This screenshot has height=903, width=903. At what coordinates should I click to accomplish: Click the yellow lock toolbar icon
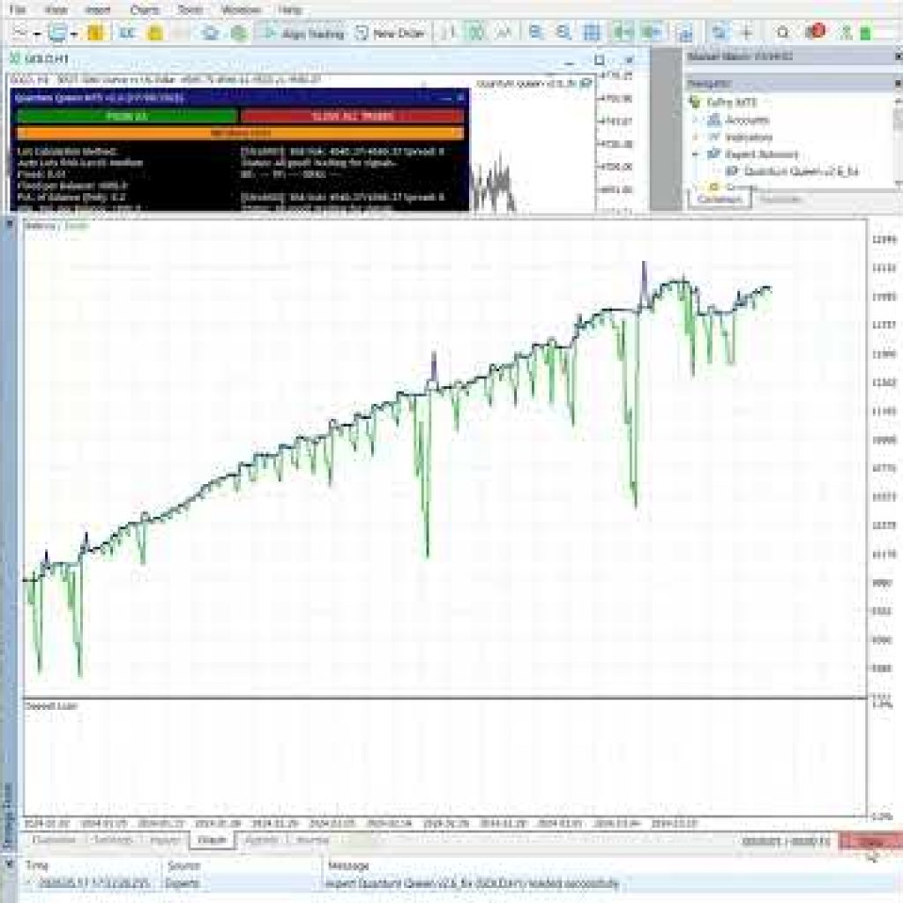(155, 33)
